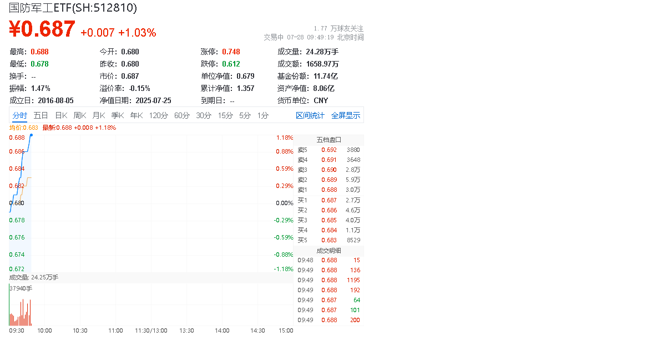647x341 pixels.
Task: Click the trading status 交易中 07-28 09:49:19
Action: point(299,37)
